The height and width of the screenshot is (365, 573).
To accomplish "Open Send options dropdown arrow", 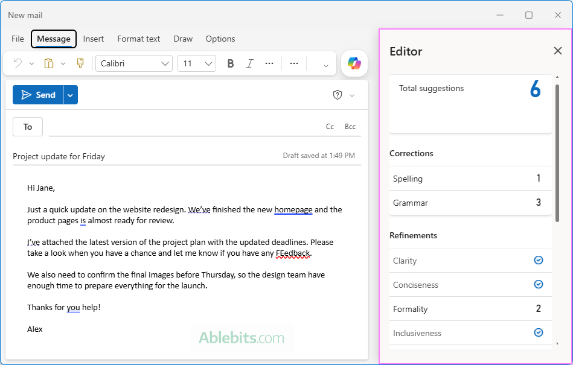I will tap(71, 95).
